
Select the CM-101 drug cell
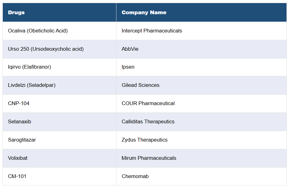[x=17, y=176]
